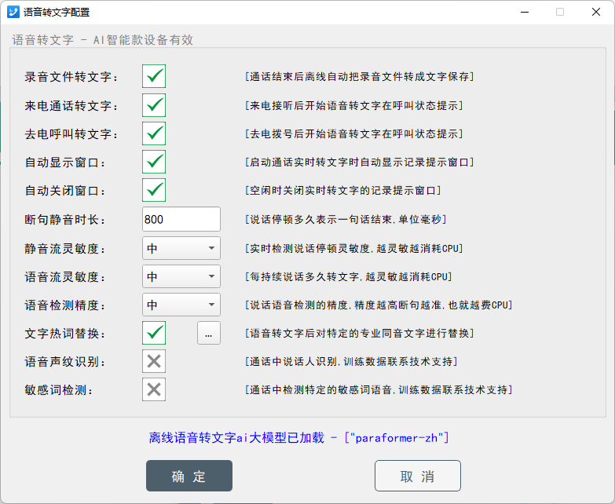Click the description 空闲时关闭实时转文字的记录提示窗口

(342, 191)
